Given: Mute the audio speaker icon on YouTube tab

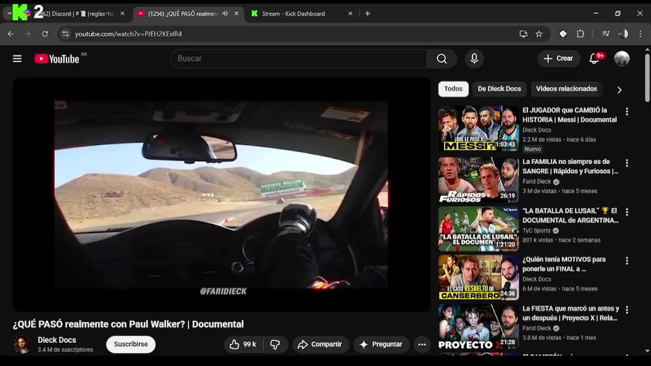Looking at the screenshot, I should pyautogui.click(x=225, y=14).
